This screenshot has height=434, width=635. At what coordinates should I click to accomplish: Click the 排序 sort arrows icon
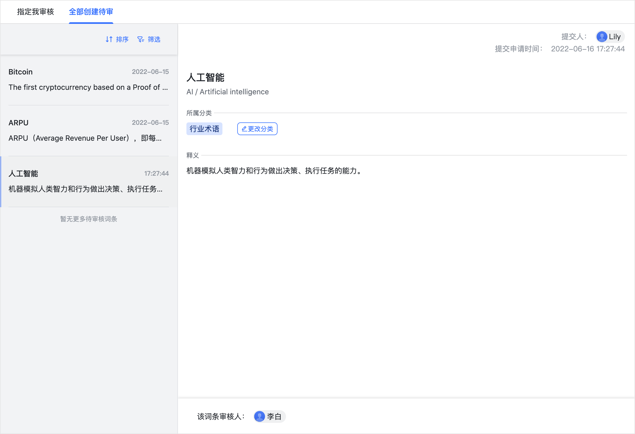109,39
